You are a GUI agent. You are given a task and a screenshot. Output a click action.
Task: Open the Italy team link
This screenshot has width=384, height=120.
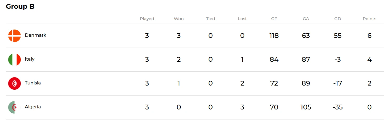pyautogui.click(x=30, y=59)
